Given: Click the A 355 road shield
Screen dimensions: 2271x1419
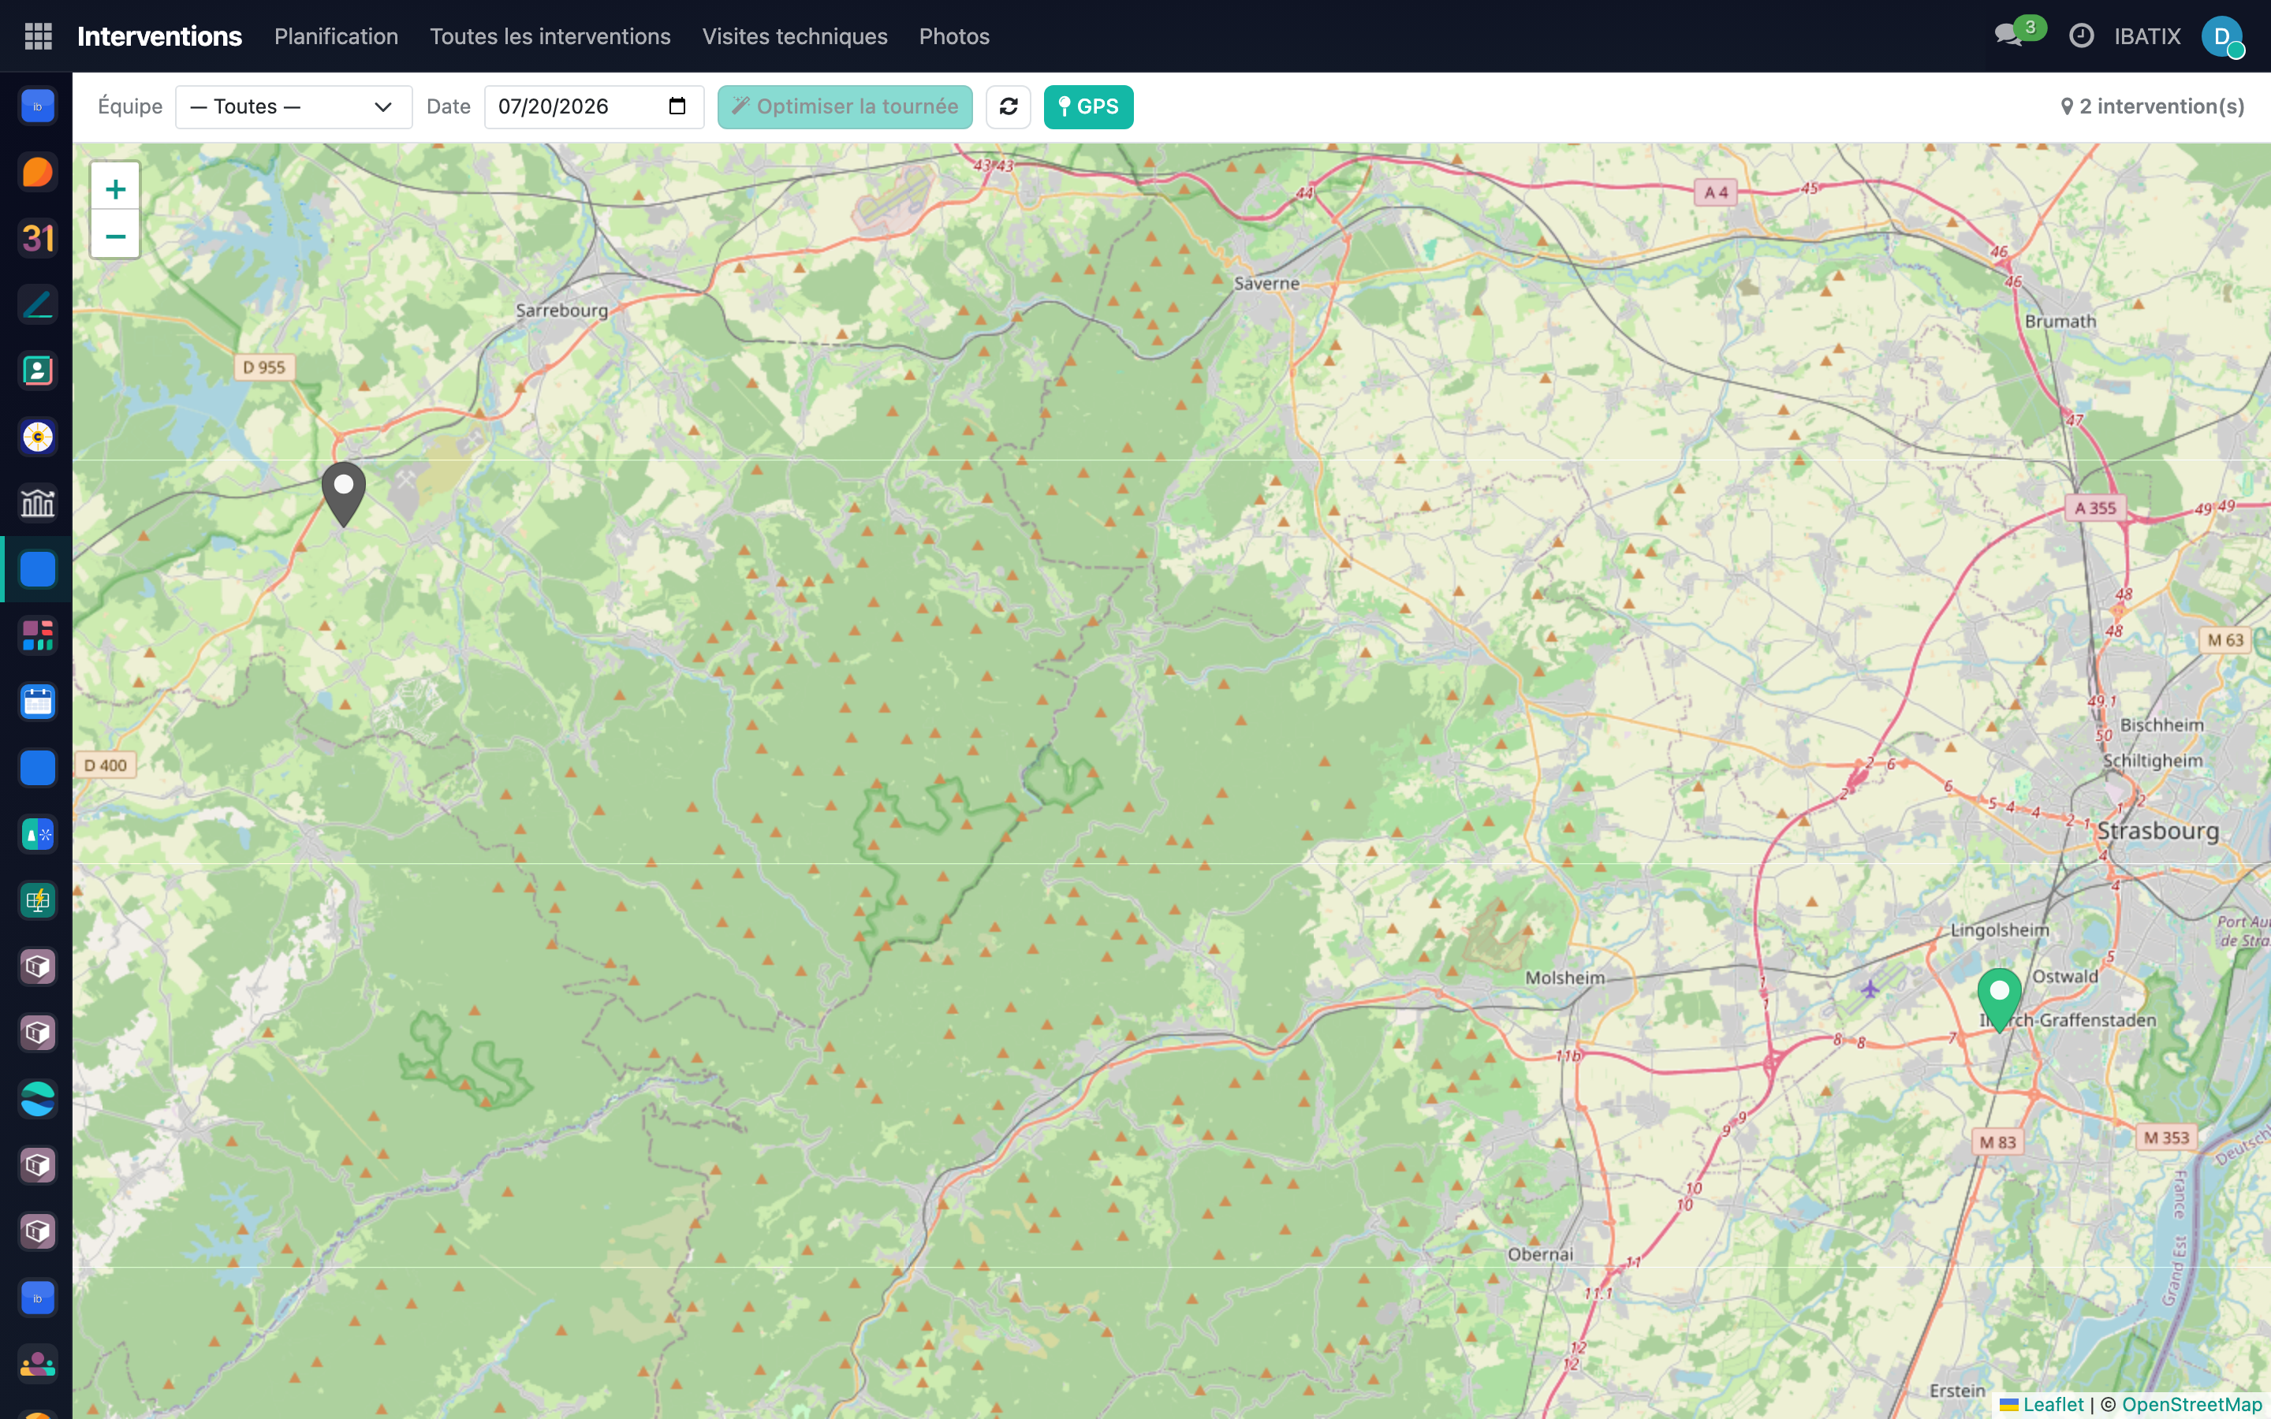Looking at the screenshot, I should (x=2094, y=508).
